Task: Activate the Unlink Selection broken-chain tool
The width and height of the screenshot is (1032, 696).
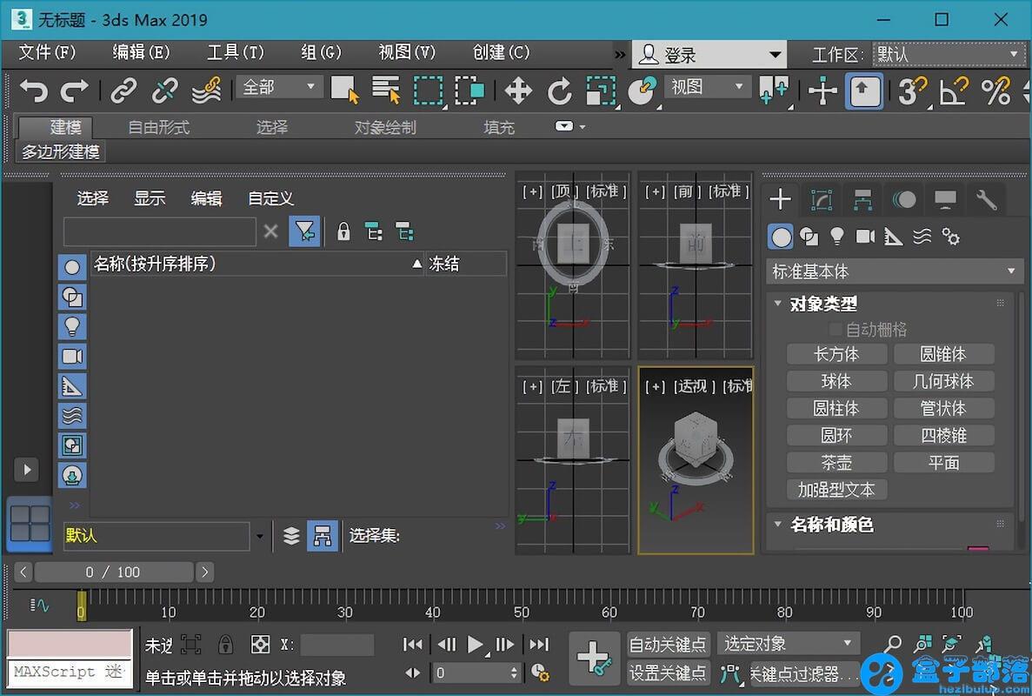Action: tap(164, 90)
